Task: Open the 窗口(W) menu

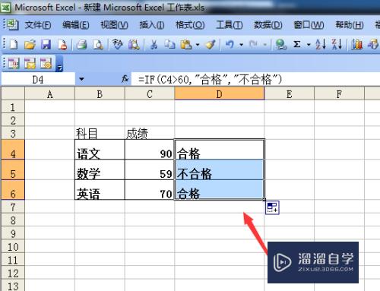Action: (x=309, y=25)
